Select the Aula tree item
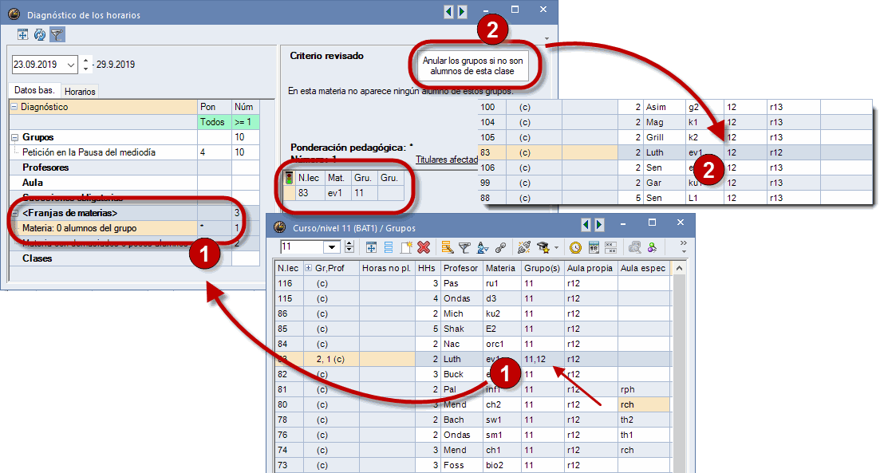Viewport: 880px width, 473px height. (33, 183)
